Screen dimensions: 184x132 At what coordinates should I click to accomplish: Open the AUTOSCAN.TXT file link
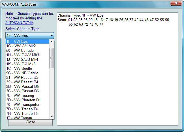coord(19,23)
